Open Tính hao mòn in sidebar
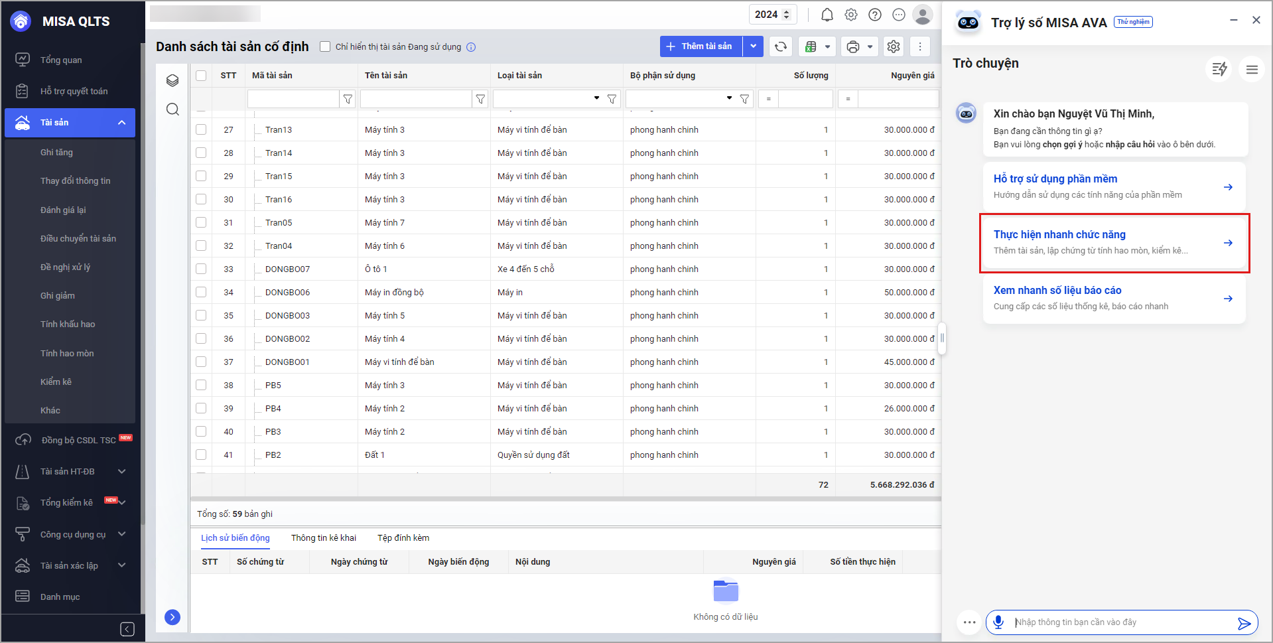The image size is (1273, 643). pyautogui.click(x=67, y=353)
